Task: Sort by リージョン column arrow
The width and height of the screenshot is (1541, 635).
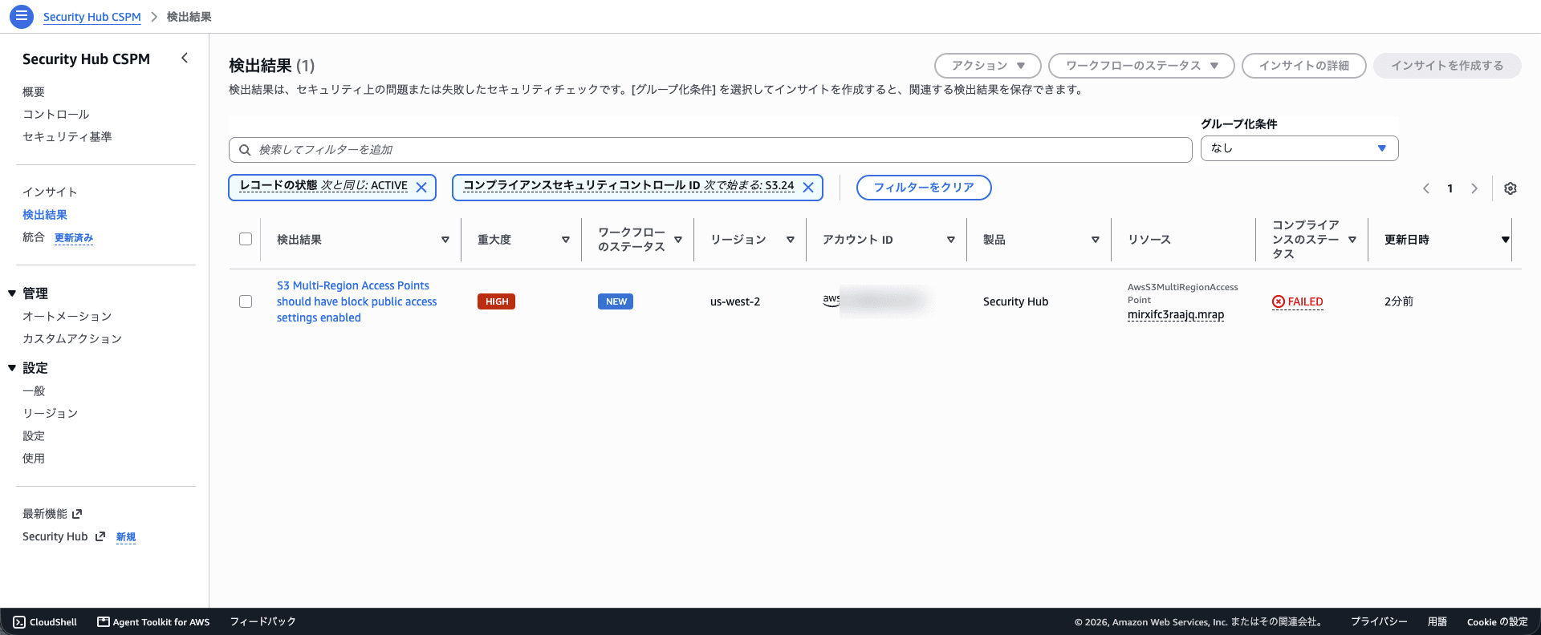Action: [791, 240]
